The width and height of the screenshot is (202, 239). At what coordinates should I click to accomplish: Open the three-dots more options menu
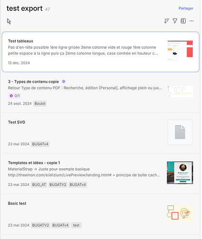click(192, 21)
